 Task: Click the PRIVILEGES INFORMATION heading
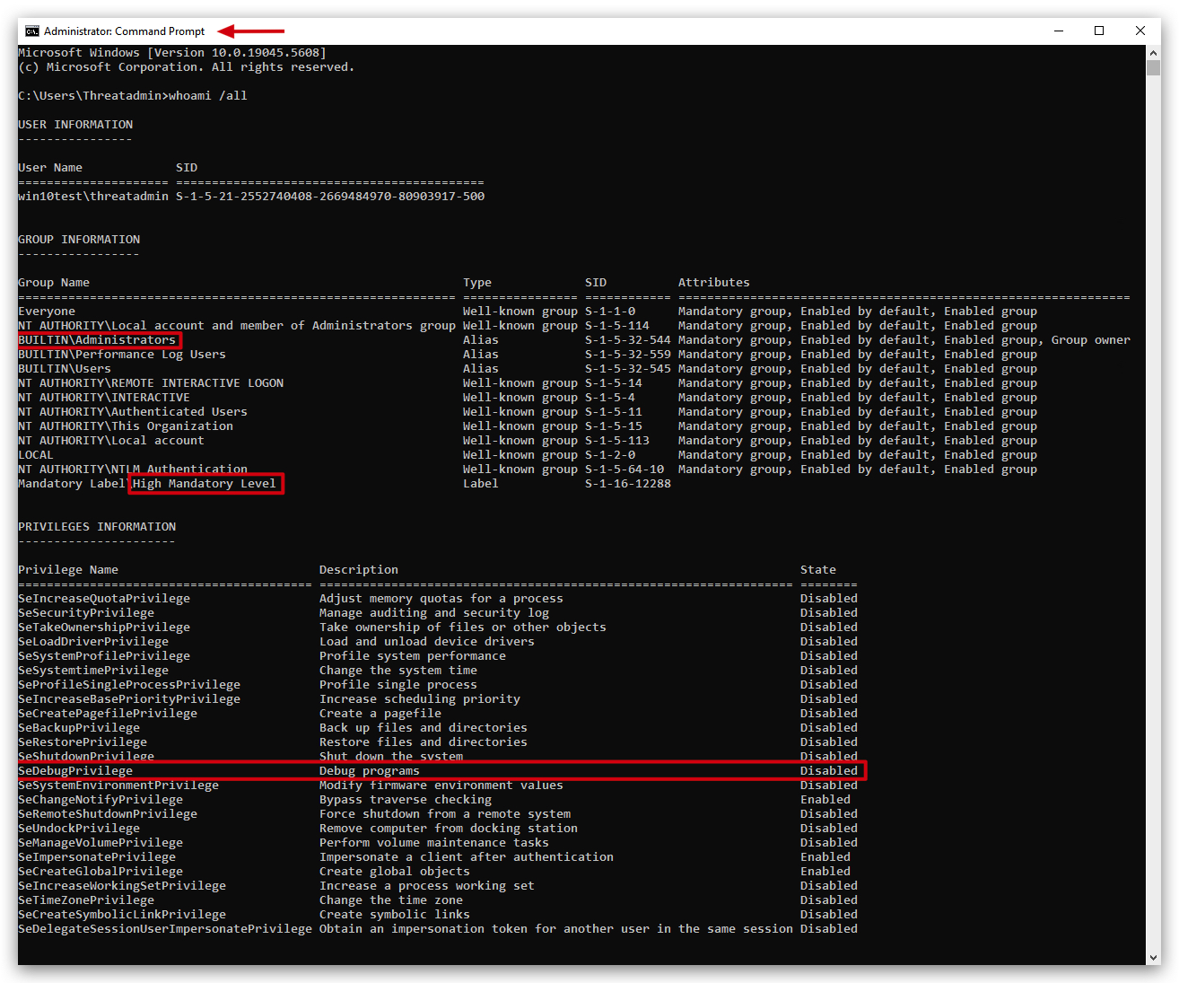coord(97,527)
